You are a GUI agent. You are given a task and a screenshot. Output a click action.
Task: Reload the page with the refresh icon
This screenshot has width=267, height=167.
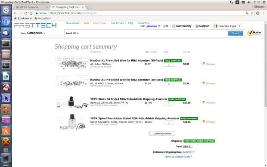pyautogui.click(x=26, y=13)
